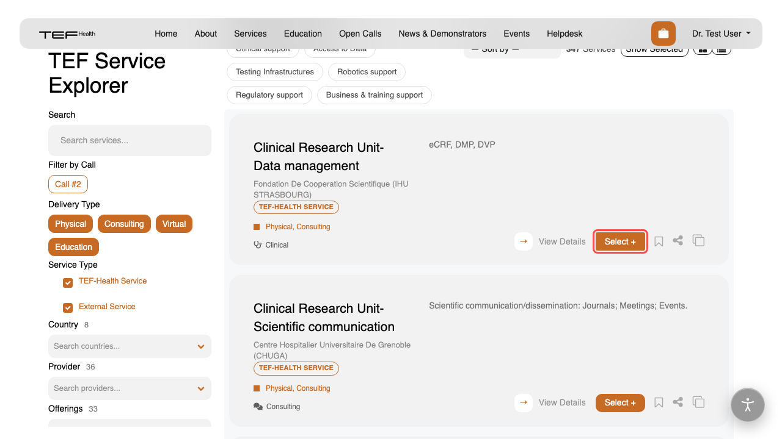This screenshot has height=439, width=782.
Task: Go to the Education menu item
Action: tap(303, 34)
